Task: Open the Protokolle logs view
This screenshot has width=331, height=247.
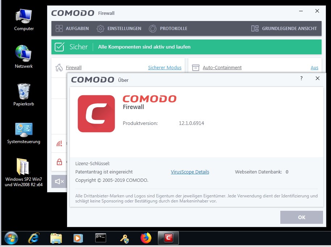Action: click(x=168, y=29)
